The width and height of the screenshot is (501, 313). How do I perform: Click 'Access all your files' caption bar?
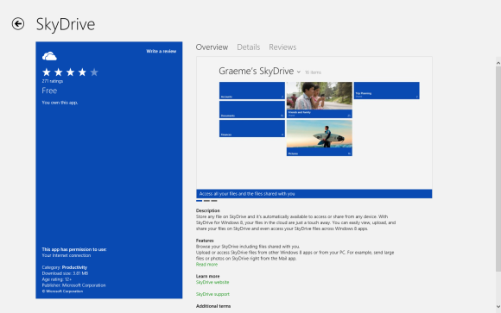(314, 194)
